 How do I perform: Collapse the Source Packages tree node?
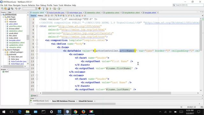click(4, 50)
